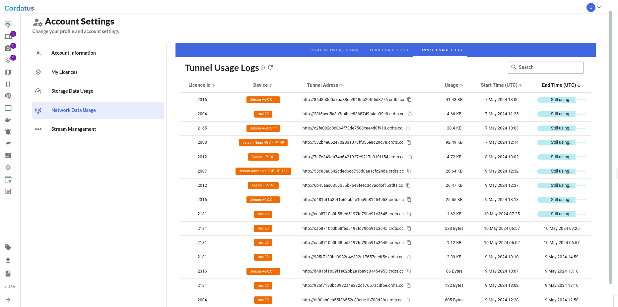This screenshot has height=307, width=618.
Task: Open the TOTAL NETWORK USAGE tab
Action: (334, 50)
